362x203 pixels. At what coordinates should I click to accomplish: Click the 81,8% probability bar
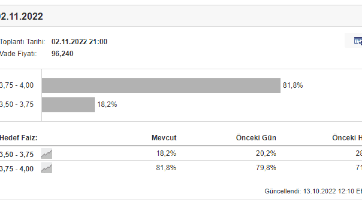click(x=161, y=86)
